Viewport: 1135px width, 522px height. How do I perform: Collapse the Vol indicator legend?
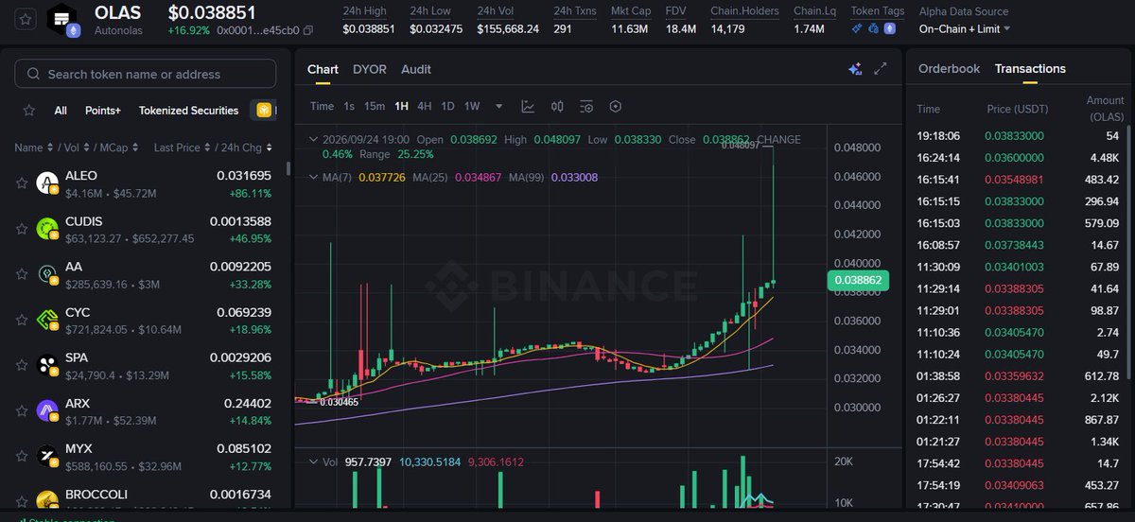(314, 461)
